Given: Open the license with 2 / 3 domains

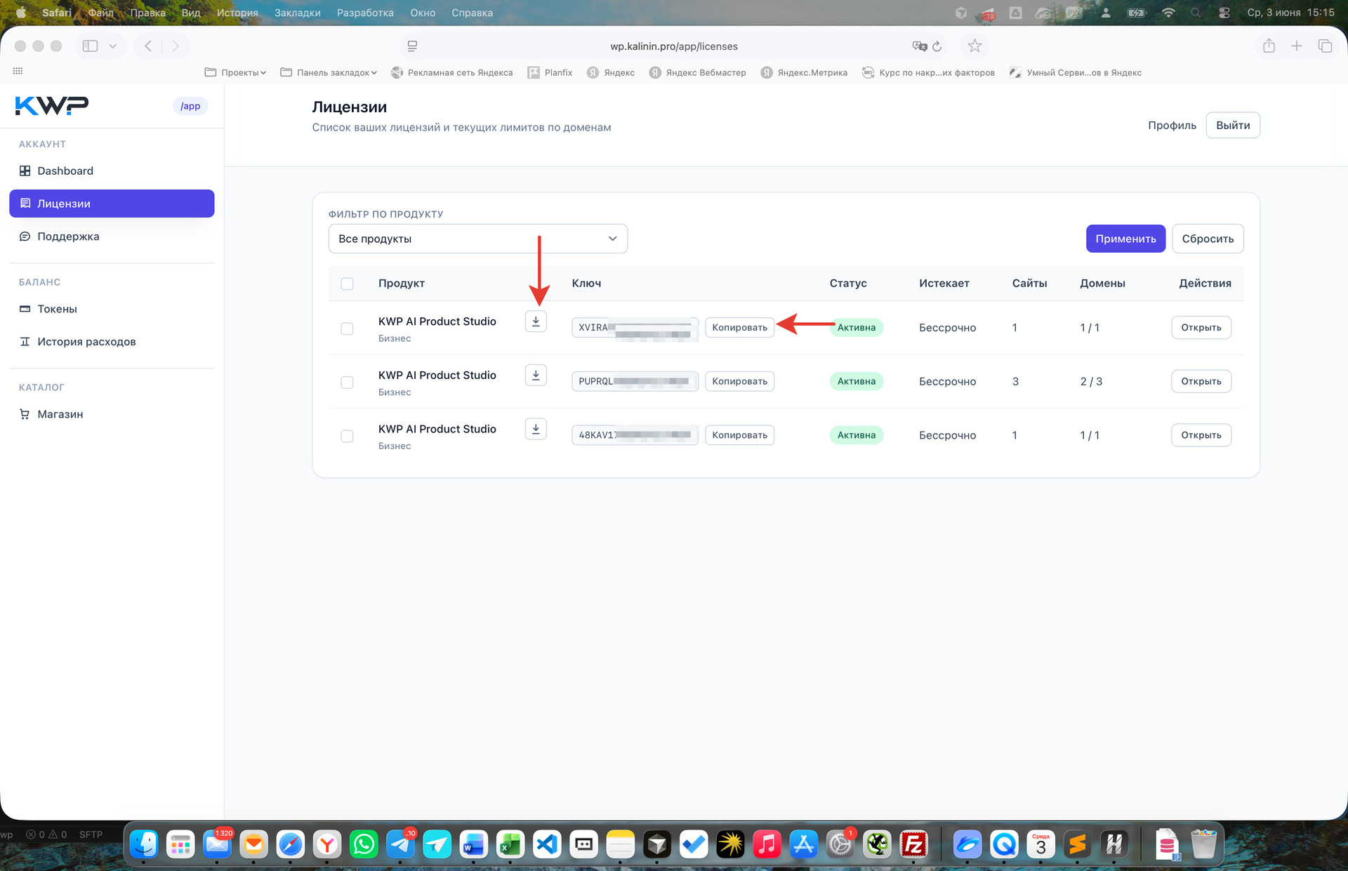Looking at the screenshot, I should 1201,381.
